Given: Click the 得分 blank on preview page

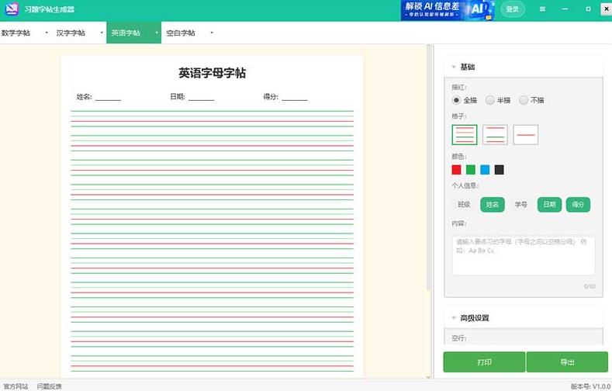Looking at the screenshot, I should (x=295, y=98).
